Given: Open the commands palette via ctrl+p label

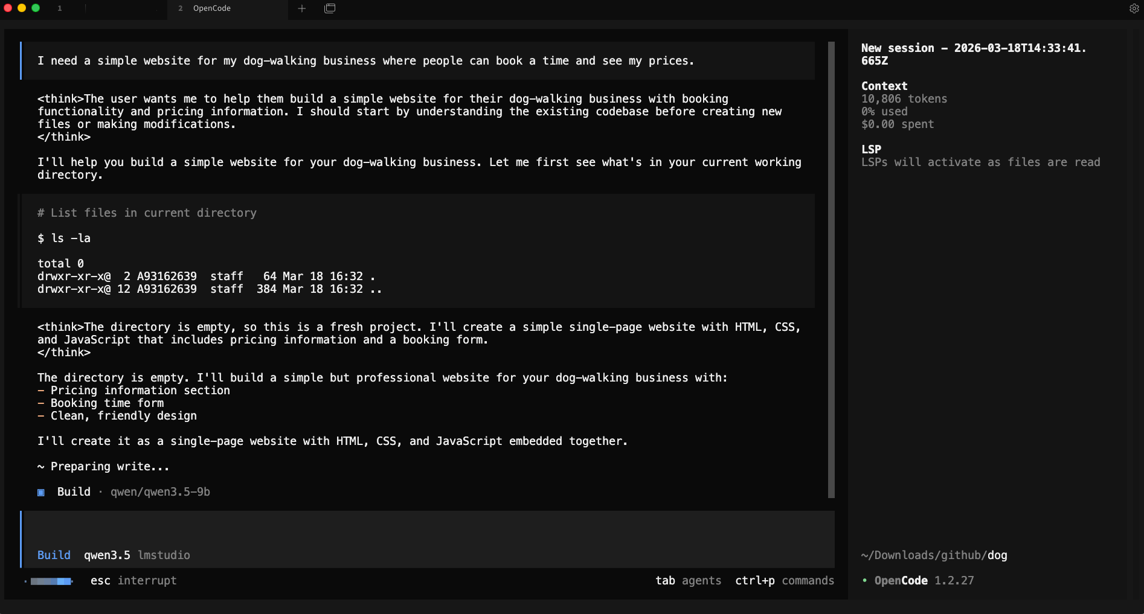Looking at the screenshot, I should pos(785,580).
